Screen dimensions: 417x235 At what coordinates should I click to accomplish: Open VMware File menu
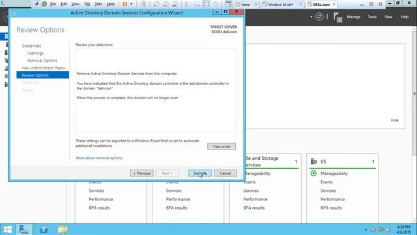tap(53, 4)
